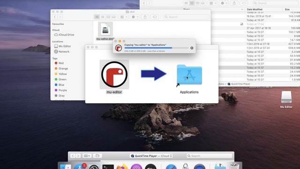The image size is (300, 169).
Task: Focus the dist window search field
Action: pos(187,17)
